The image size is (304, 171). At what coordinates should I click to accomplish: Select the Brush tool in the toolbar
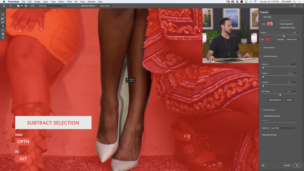tap(3, 22)
